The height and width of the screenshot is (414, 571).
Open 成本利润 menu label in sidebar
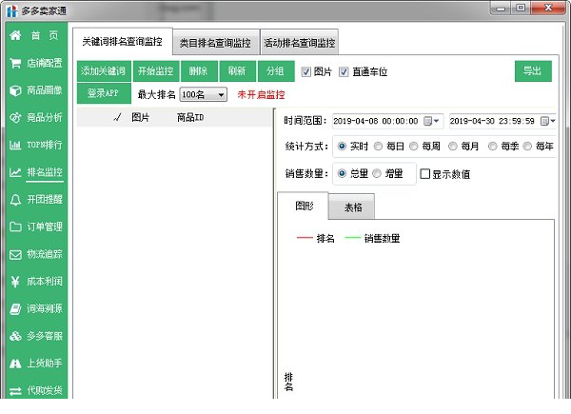coord(45,282)
